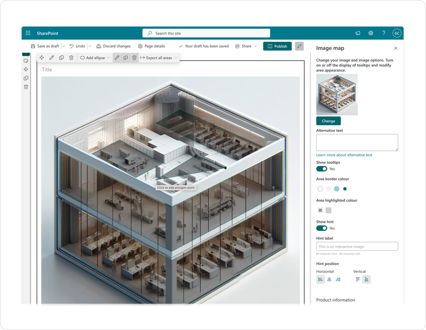This screenshot has height=330, width=426.
Task: Publish the page
Action: pos(277,46)
